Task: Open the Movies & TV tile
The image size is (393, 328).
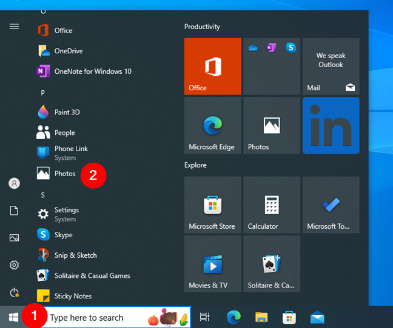Action: pos(212,264)
